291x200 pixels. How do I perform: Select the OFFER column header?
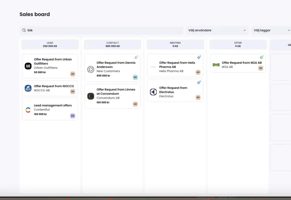click(238, 44)
